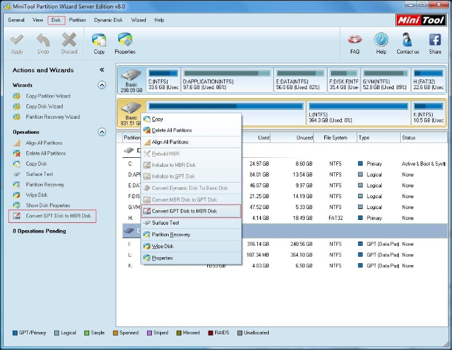
Task: Open the FAQ lifebuoy icon
Action: pyautogui.click(x=355, y=40)
